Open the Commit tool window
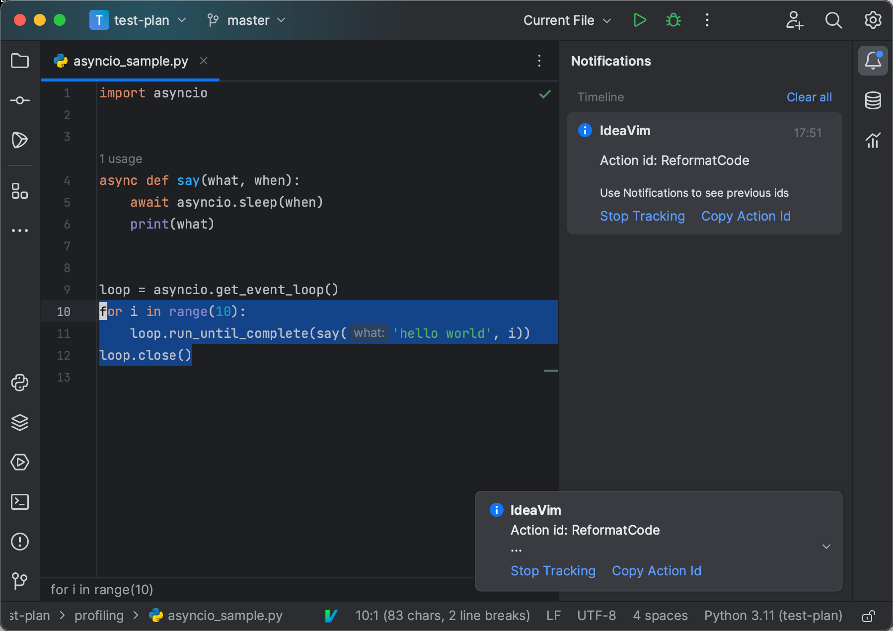Screen dimensions: 893x631 click(20, 100)
